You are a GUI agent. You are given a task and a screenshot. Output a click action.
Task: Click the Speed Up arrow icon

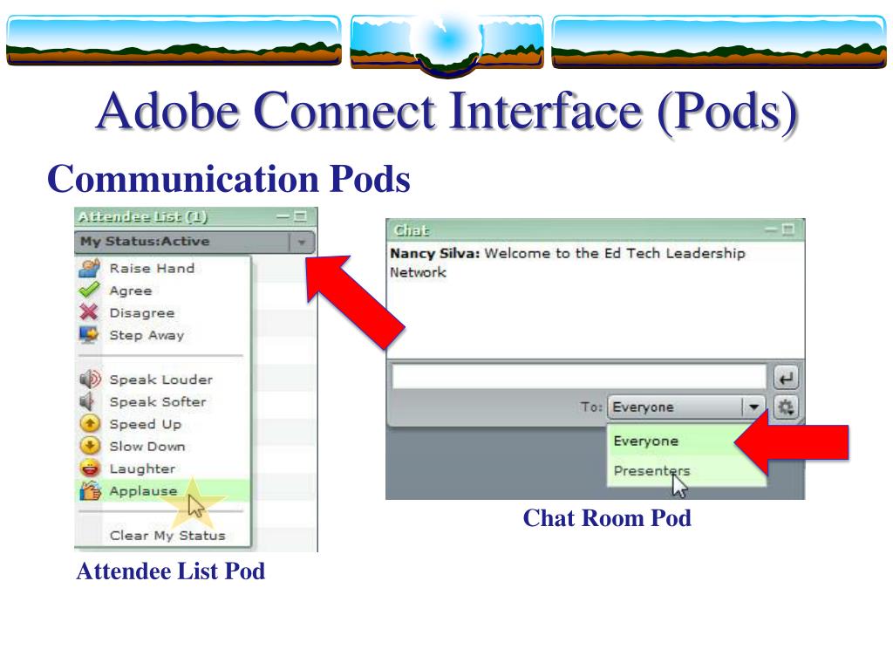[90, 423]
